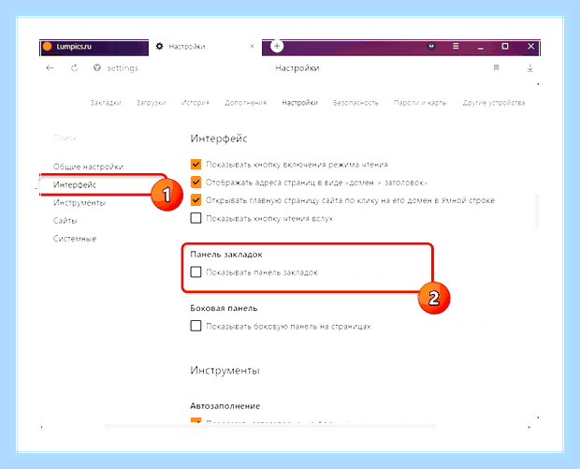580x469 pixels.
Task: Open the Дополнения section
Action: click(x=246, y=103)
